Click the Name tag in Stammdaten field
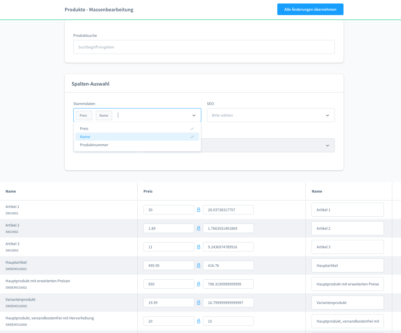Viewport: 401px width, 333px height. (x=104, y=115)
